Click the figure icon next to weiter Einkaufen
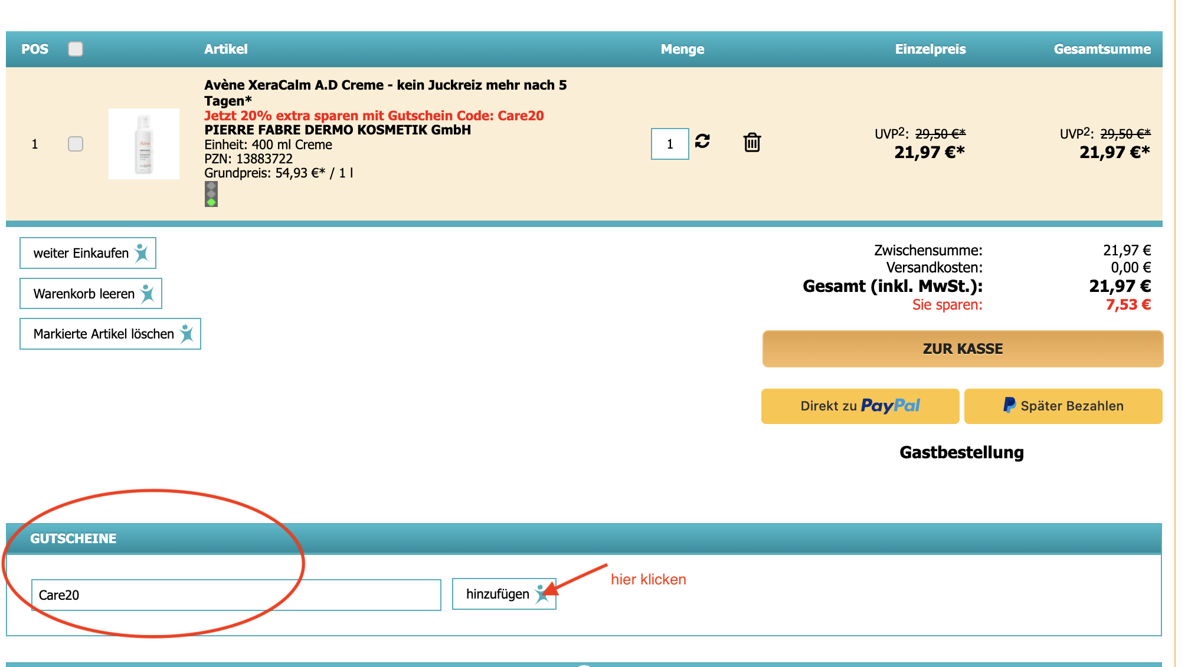 coord(142,253)
